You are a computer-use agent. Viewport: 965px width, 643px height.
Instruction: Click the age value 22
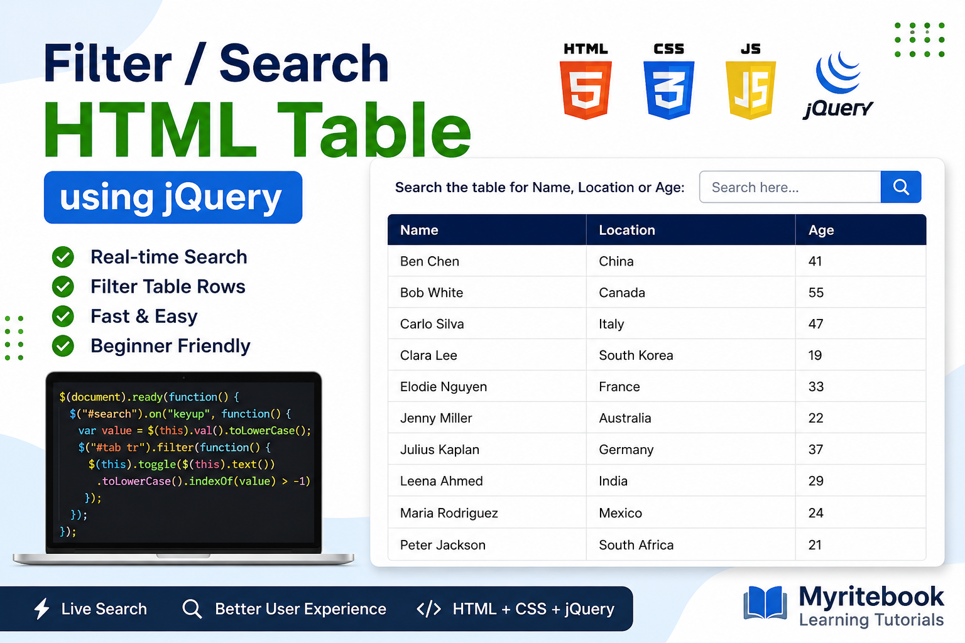tap(815, 418)
